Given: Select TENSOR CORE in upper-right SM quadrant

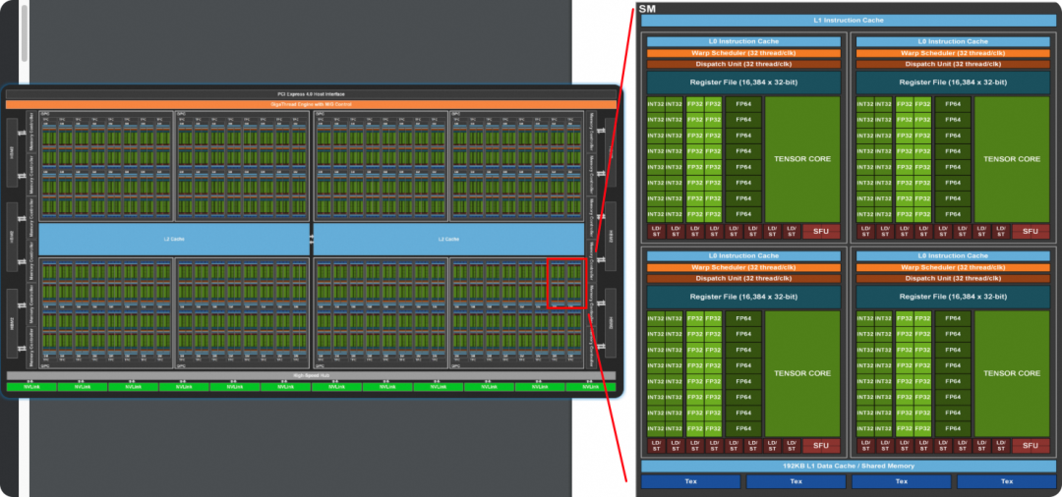Looking at the screenshot, I should (x=1012, y=159).
